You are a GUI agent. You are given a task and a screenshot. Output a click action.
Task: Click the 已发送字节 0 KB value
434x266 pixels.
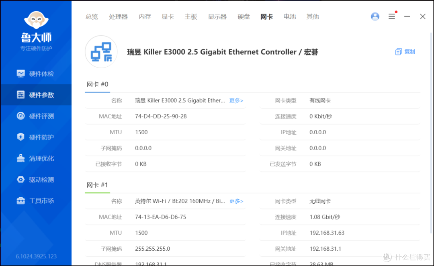pos(315,164)
